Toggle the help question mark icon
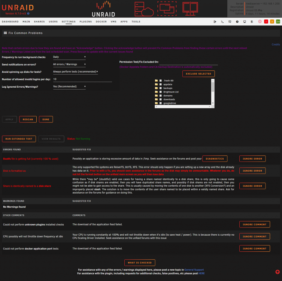The width and height of the screenshot is (282, 281). 237,22
